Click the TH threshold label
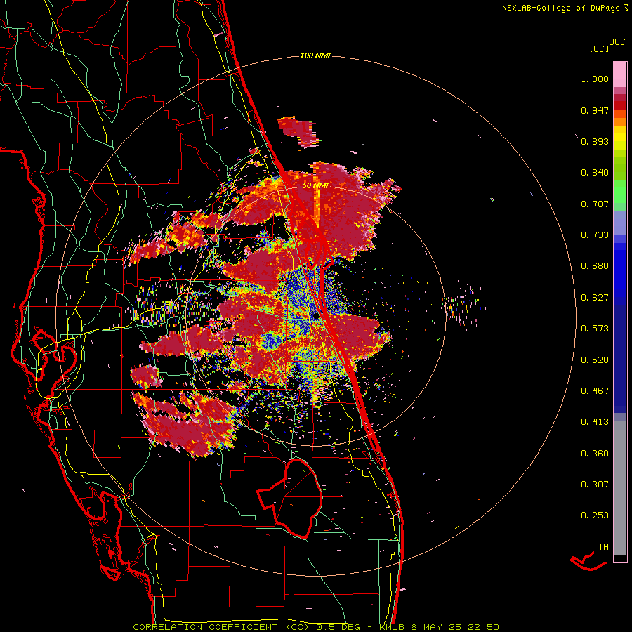This screenshot has width=632, height=632. 603,547
